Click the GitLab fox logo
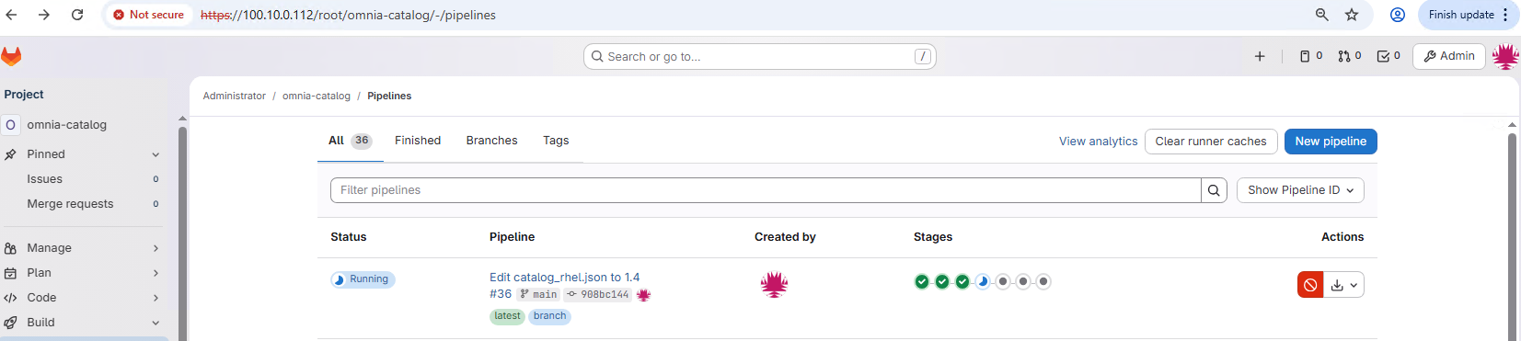 click(11, 56)
